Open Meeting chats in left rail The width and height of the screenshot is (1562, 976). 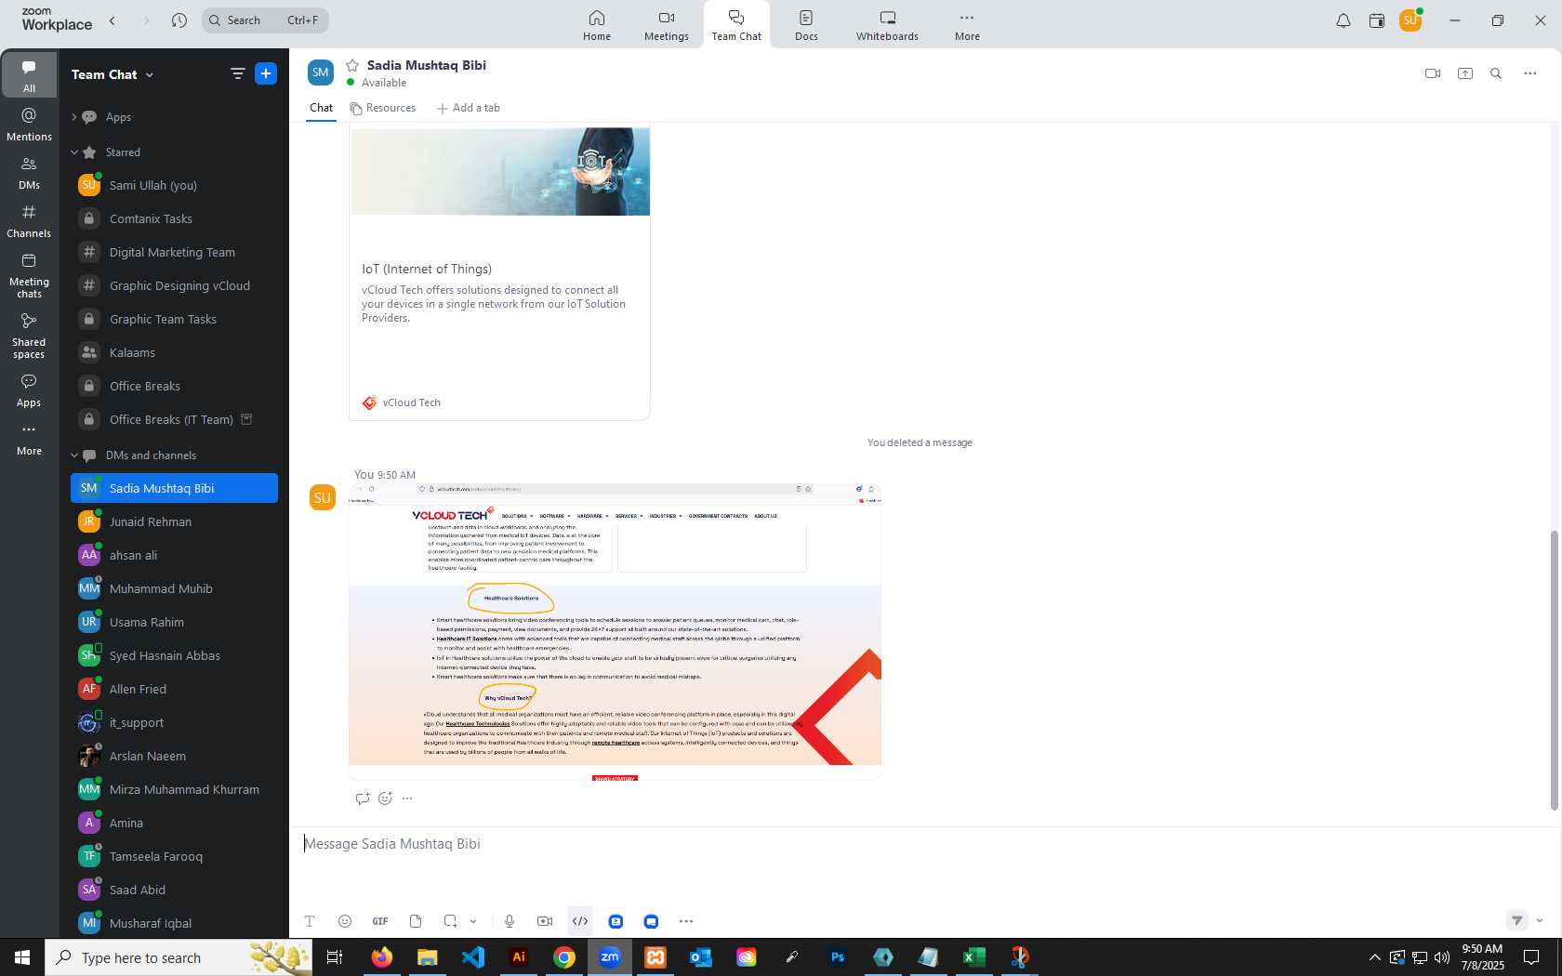coord(29,276)
